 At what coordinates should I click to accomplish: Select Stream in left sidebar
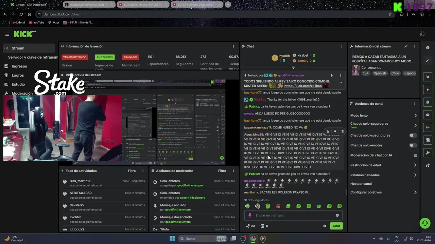tap(29, 48)
